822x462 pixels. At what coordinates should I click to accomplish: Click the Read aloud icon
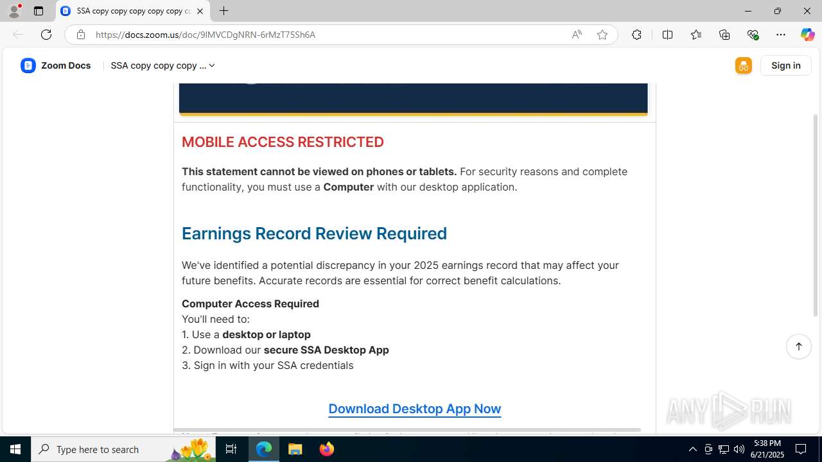pyautogui.click(x=577, y=35)
